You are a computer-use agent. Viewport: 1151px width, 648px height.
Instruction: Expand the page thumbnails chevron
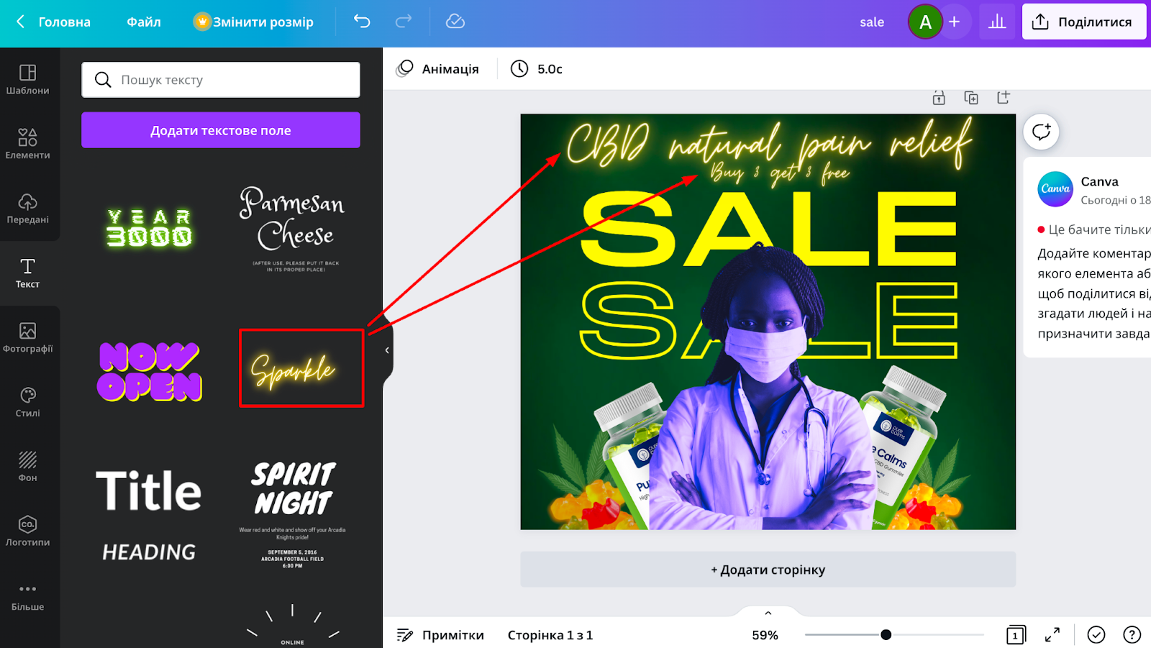click(768, 613)
